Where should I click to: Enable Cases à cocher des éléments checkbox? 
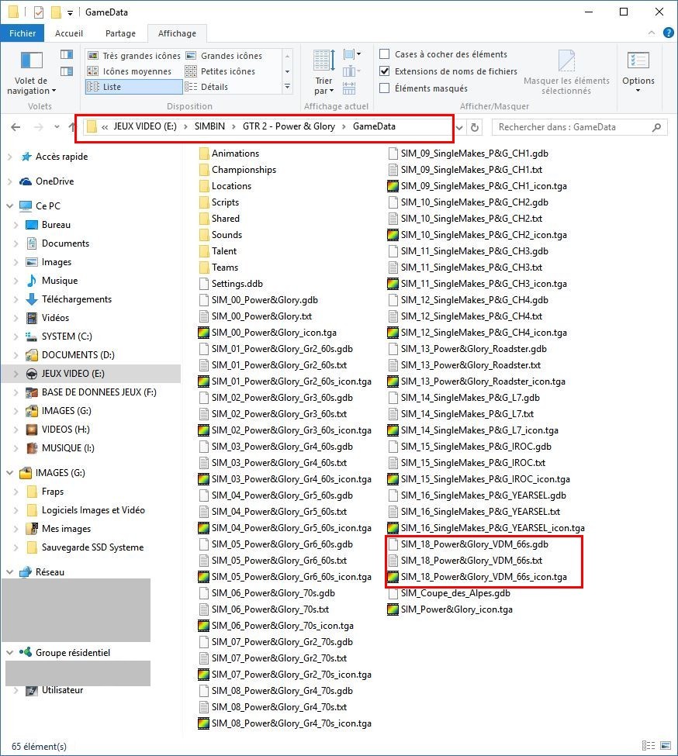tap(384, 54)
